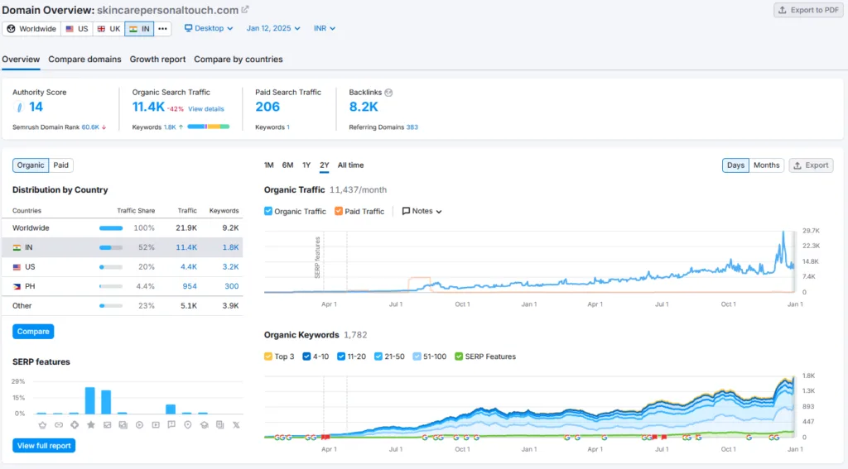Image resolution: width=848 pixels, height=469 pixels.
Task: Click the star SERP feature icon
Action: pos(91,424)
